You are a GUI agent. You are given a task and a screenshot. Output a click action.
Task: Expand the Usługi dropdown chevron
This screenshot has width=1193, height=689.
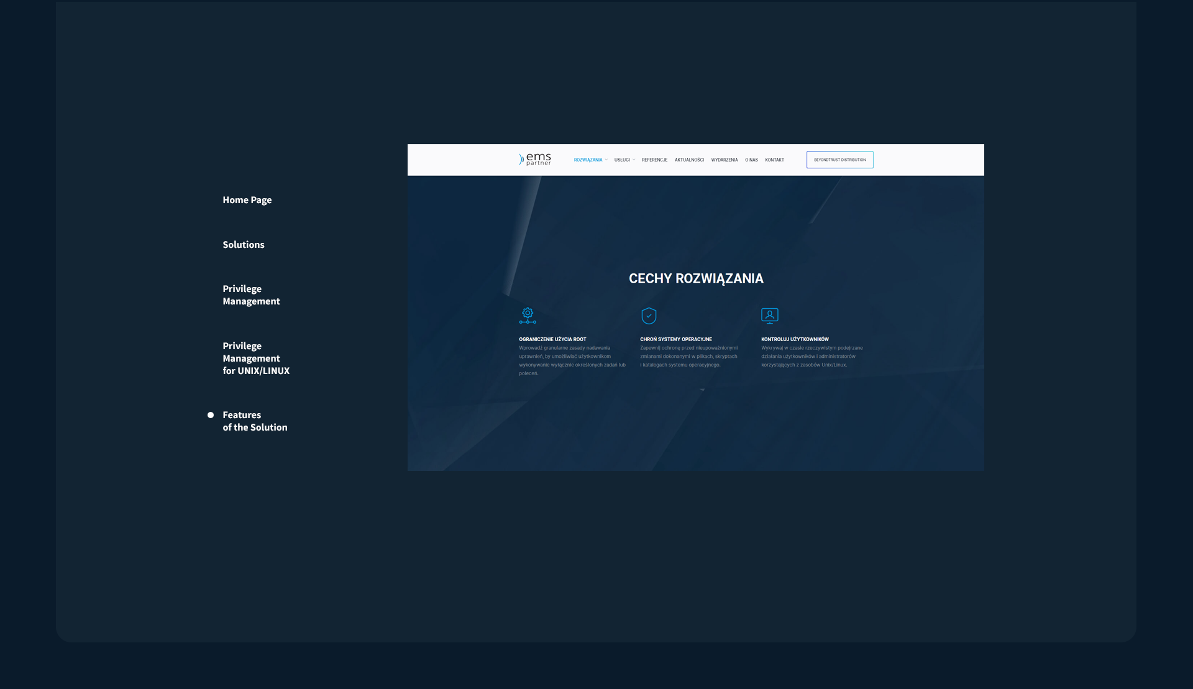click(x=634, y=160)
